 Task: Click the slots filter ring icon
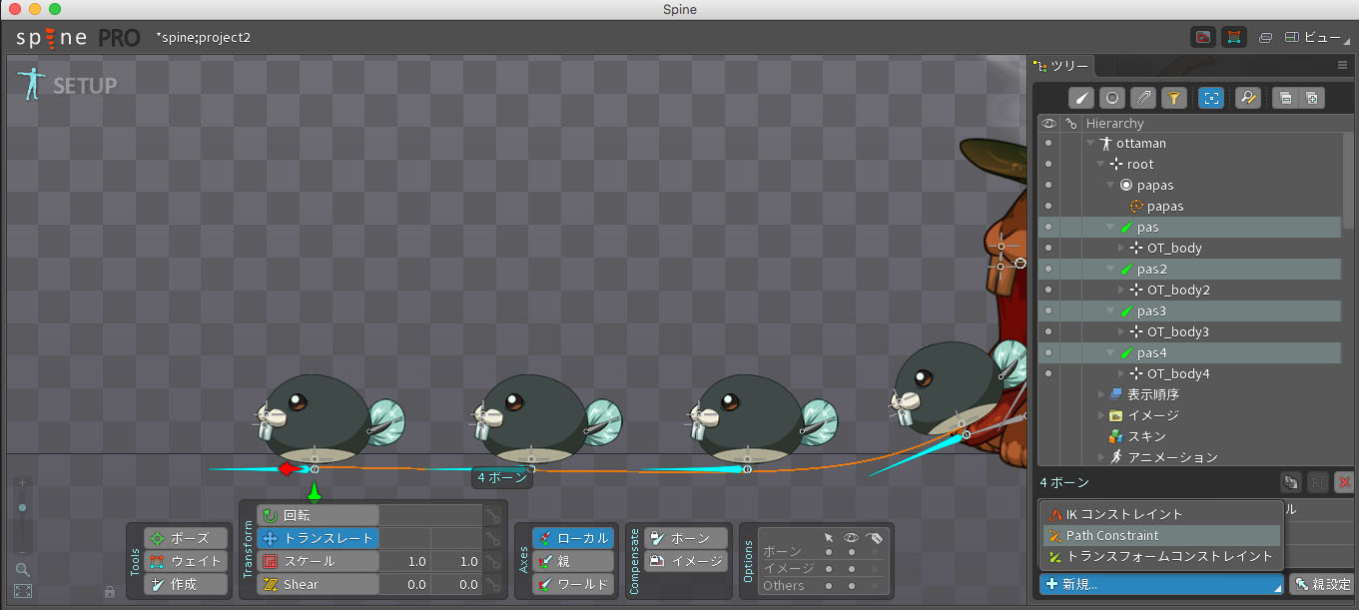(1112, 98)
